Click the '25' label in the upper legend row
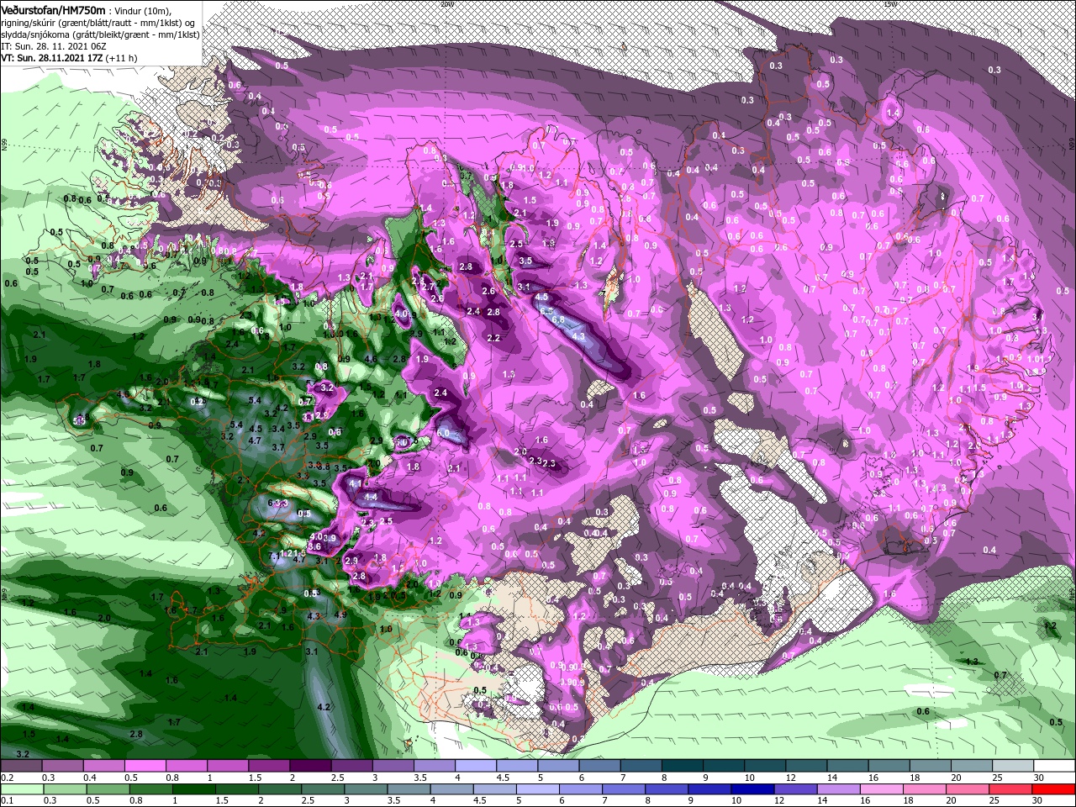Image resolution: width=1076 pixels, height=807 pixels. (x=998, y=778)
